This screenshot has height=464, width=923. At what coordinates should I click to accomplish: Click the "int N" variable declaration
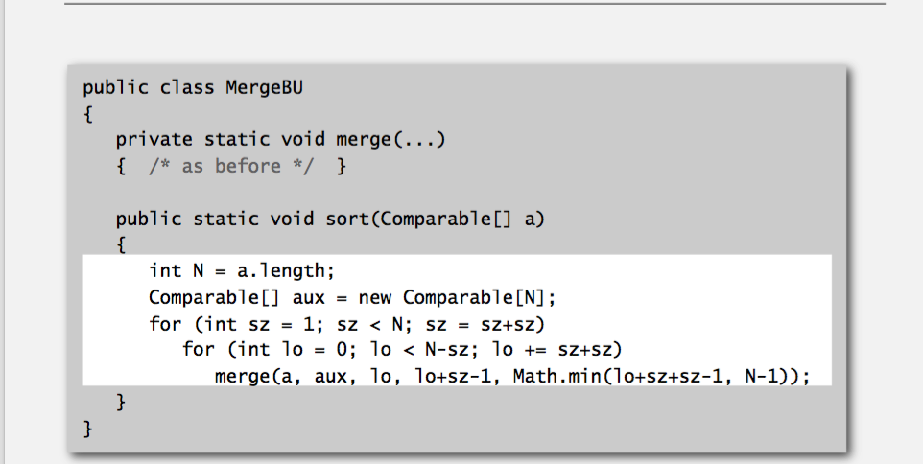point(178,271)
